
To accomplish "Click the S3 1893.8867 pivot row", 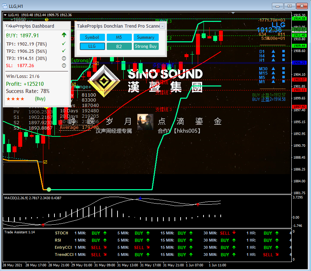I will [33, 128].
